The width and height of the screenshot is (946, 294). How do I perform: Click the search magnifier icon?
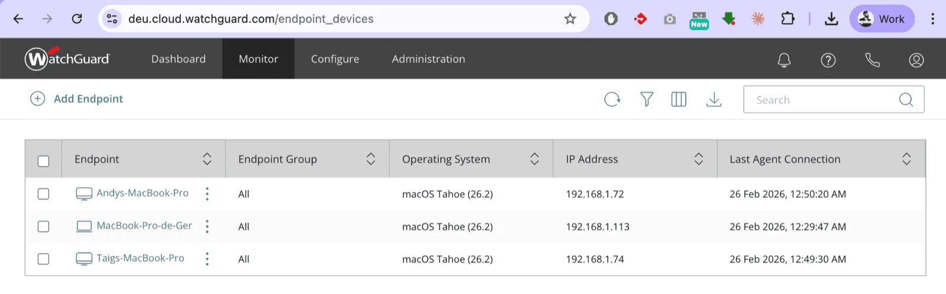pyautogui.click(x=906, y=100)
